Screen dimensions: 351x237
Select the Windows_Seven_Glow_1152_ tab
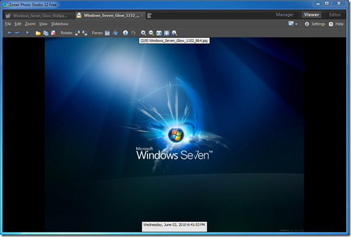[109, 16]
